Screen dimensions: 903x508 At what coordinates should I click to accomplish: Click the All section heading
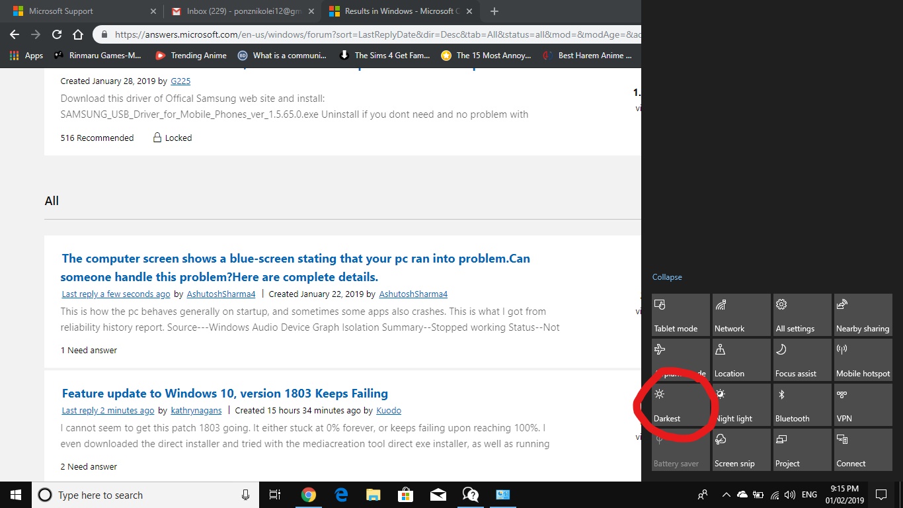(x=52, y=200)
